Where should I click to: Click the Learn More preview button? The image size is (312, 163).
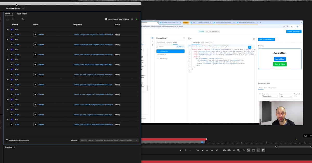[280, 59]
